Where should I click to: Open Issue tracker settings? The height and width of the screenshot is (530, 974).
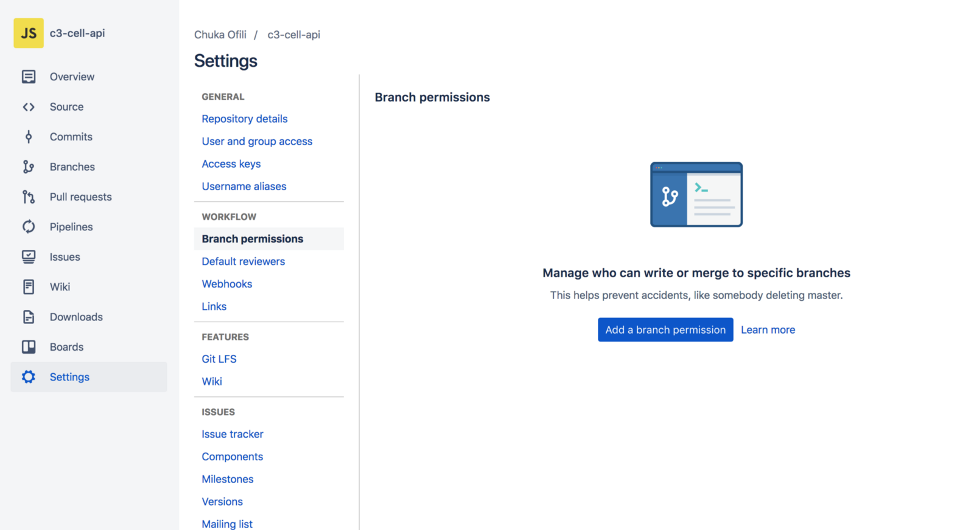[x=233, y=434]
